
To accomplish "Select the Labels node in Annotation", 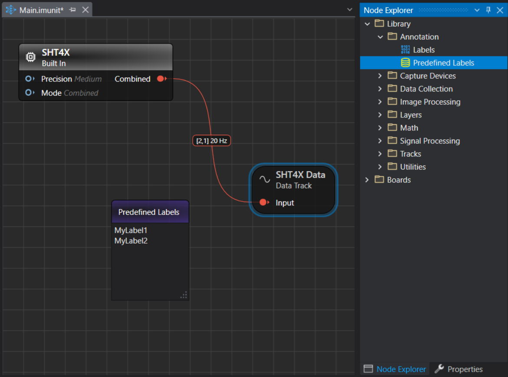I will pyautogui.click(x=423, y=50).
